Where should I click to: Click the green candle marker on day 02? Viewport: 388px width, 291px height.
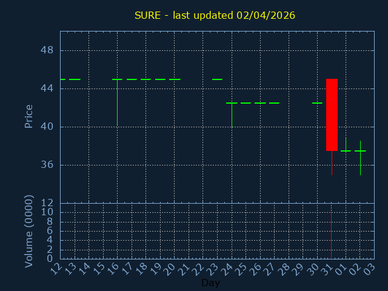click(360, 151)
